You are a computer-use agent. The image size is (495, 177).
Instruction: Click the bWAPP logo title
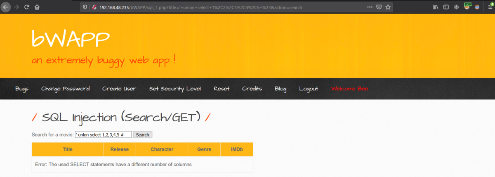tap(71, 39)
